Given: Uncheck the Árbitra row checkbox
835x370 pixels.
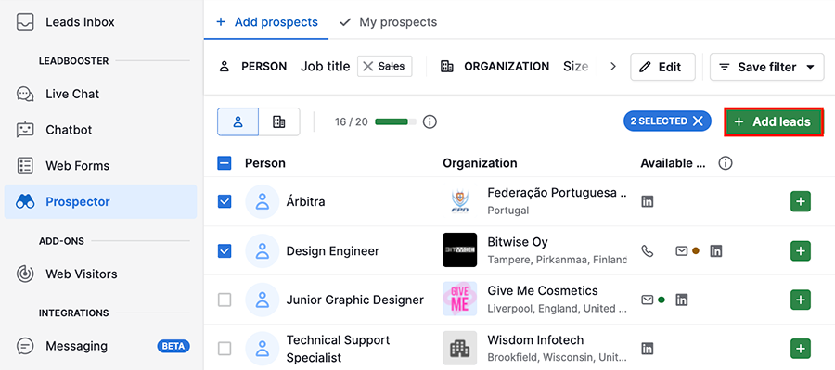Looking at the screenshot, I should pos(225,201).
